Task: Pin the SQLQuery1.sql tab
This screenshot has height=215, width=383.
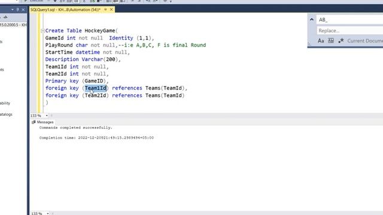Action: click(x=105, y=10)
